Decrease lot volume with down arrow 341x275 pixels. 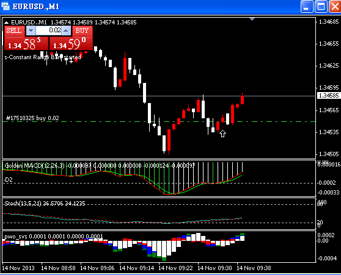pos(31,30)
